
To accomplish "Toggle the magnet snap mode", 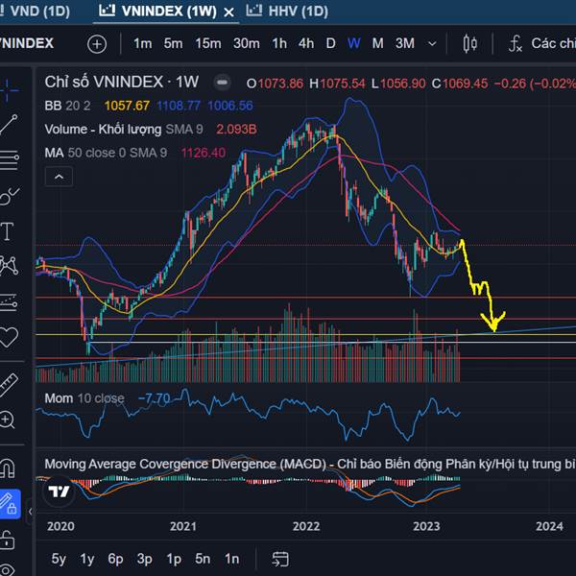I will [8, 468].
